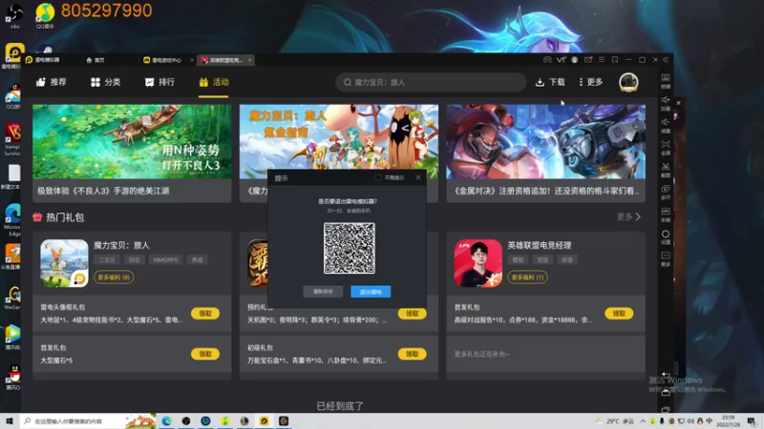This screenshot has width=764, height=429.
Task: Claim the 初级礼包 with 领取
Action: pos(413,354)
